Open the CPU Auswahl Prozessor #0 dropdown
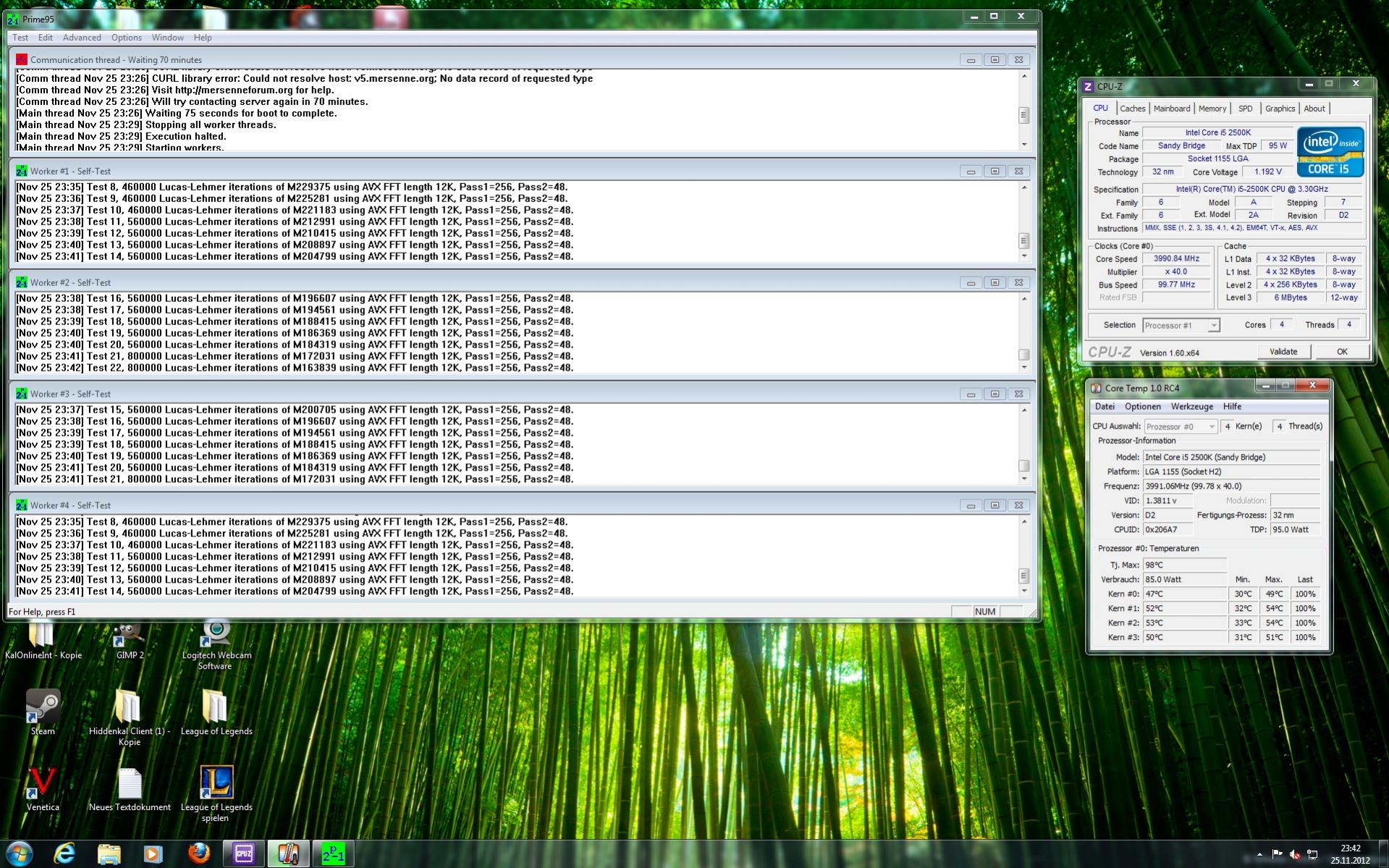Viewport: 1389px width, 868px height. pyautogui.click(x=1181, y=426)
